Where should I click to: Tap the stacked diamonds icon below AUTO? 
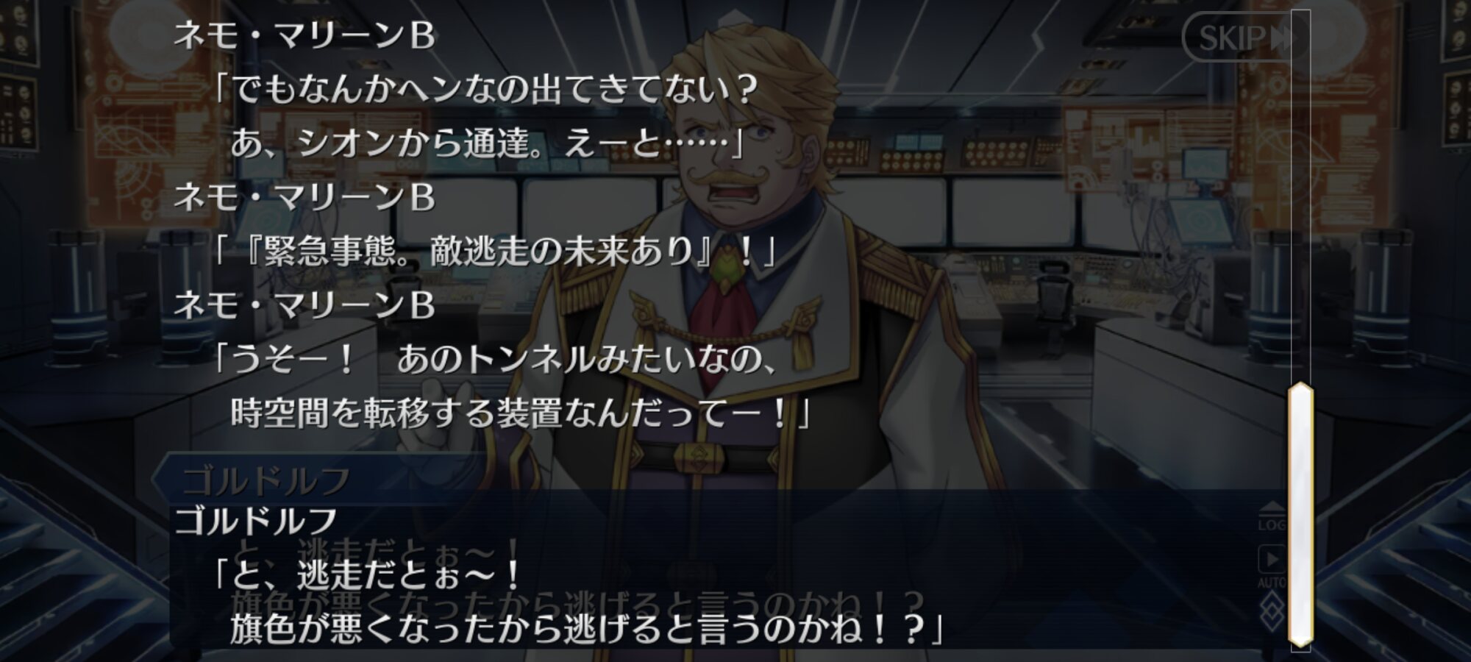tap(1271, 608)
